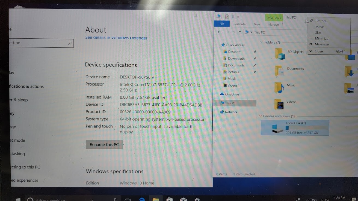The width and height of the screenshot is (358, 201).
Task: Go forward using Explorer's forward arrow
Action: (x=228, y=32)
